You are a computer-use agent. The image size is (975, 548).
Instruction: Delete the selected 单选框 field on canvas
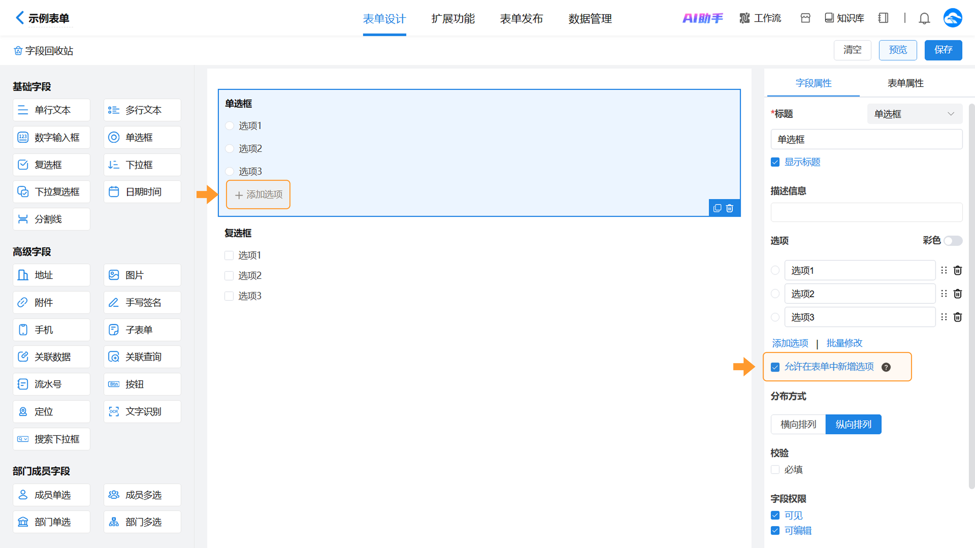pos(730,208)
